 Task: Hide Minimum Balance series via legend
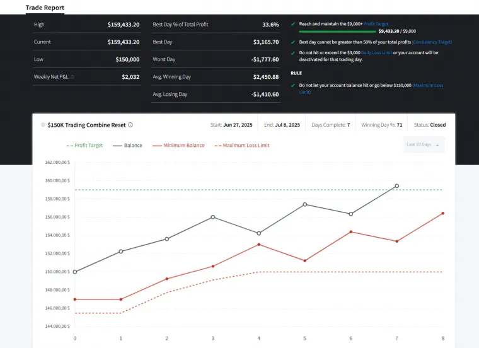(x=179, y=146)
